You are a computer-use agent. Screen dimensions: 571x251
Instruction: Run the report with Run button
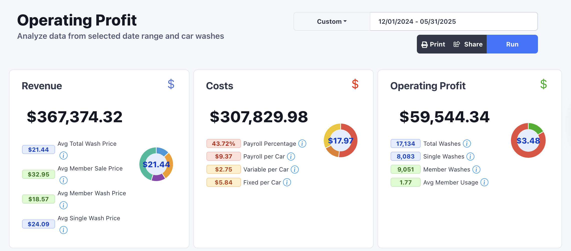tap(512, 44)
